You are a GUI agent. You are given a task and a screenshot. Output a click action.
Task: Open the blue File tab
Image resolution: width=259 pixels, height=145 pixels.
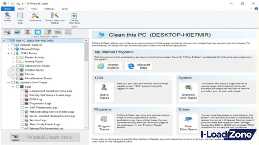[8, 9]
